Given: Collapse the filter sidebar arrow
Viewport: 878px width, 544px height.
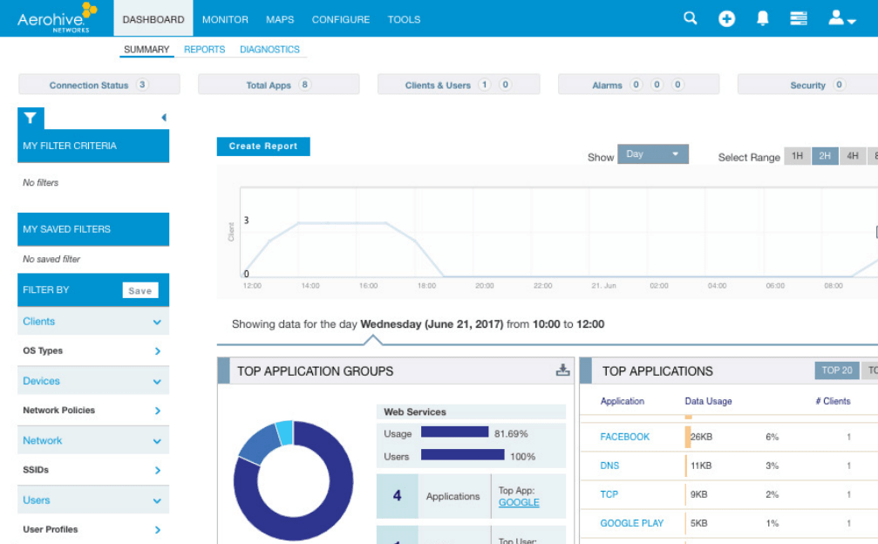Looking at the screenshot, I should click(x=164, y=118).
